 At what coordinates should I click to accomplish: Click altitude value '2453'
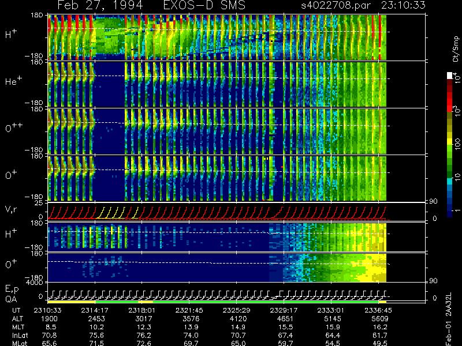(96, 319)
